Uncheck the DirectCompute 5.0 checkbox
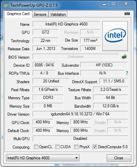 pos(95,147)
